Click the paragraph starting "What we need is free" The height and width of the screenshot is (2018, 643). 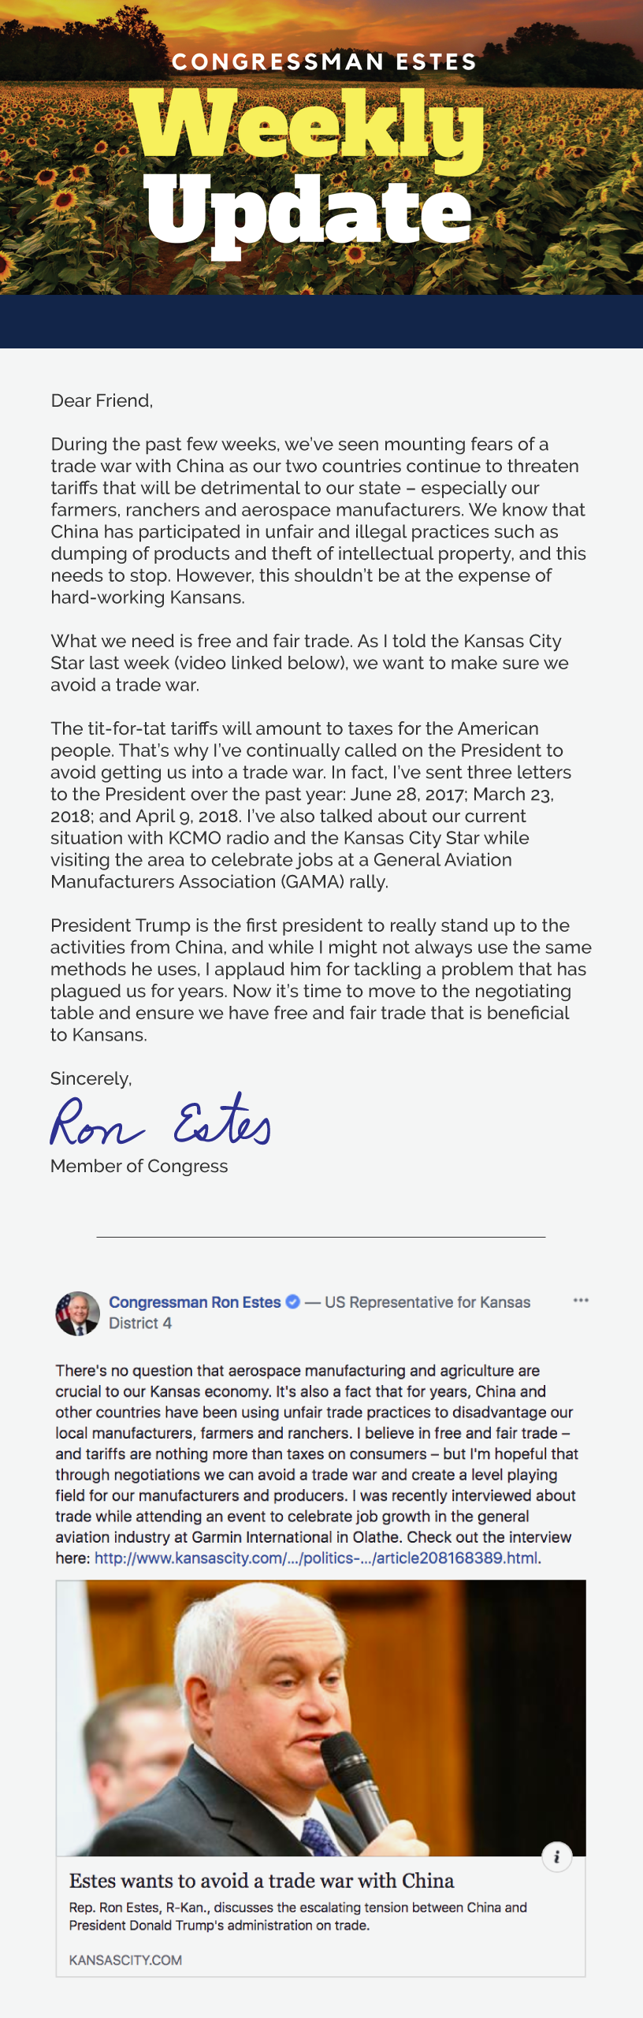tap(309, 662)
